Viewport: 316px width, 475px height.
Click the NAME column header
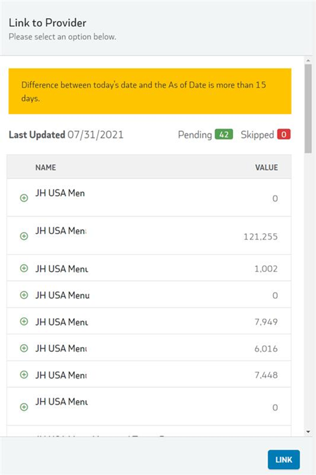point(46,167)
